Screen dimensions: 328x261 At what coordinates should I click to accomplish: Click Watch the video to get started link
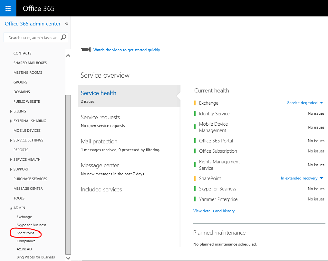pyautogui.click(x=127, y=50)
